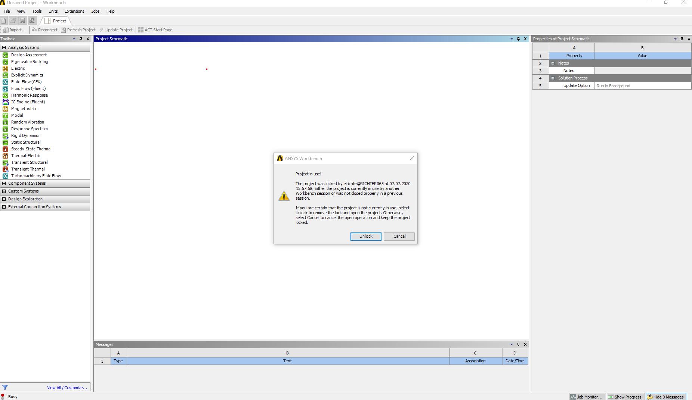Click the New project toolbar icon
Image resolution: width=692 pixels, height=400 pixels.
3,21
